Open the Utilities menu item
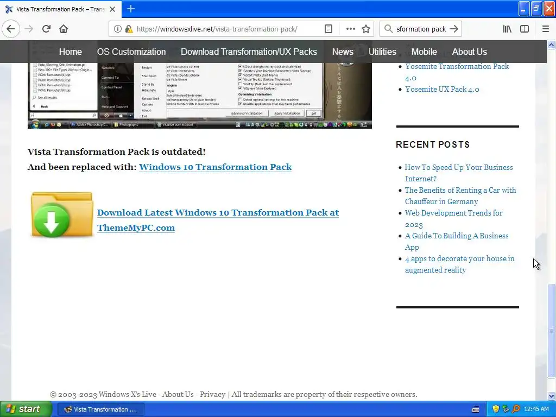Screen dimensions: 556x417 (x=382, y=52)
